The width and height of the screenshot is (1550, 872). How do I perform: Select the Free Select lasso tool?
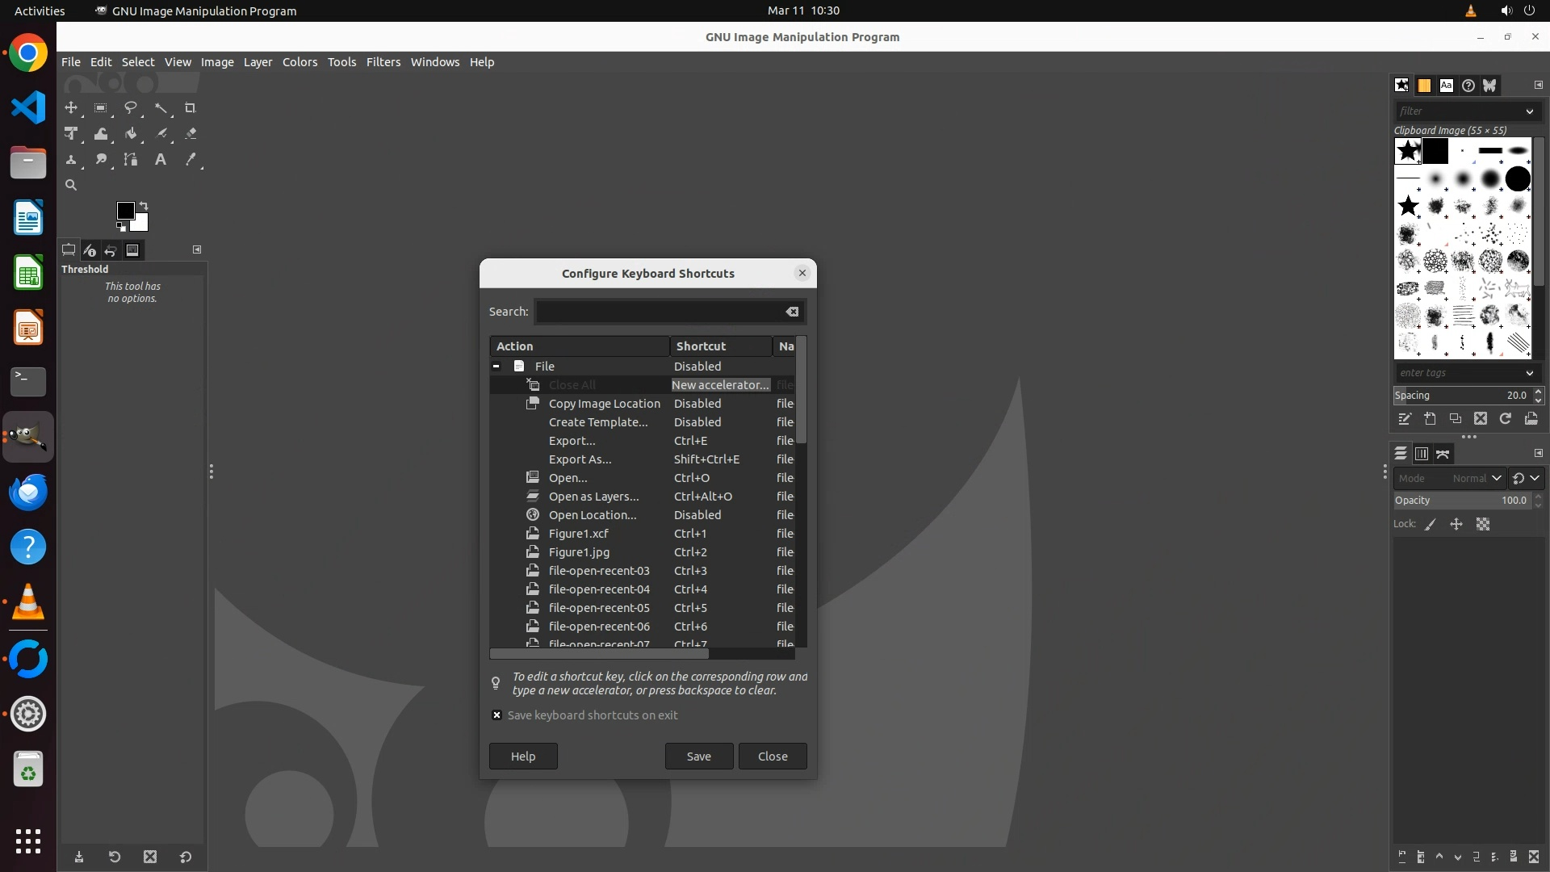click(x=130, y=108)
